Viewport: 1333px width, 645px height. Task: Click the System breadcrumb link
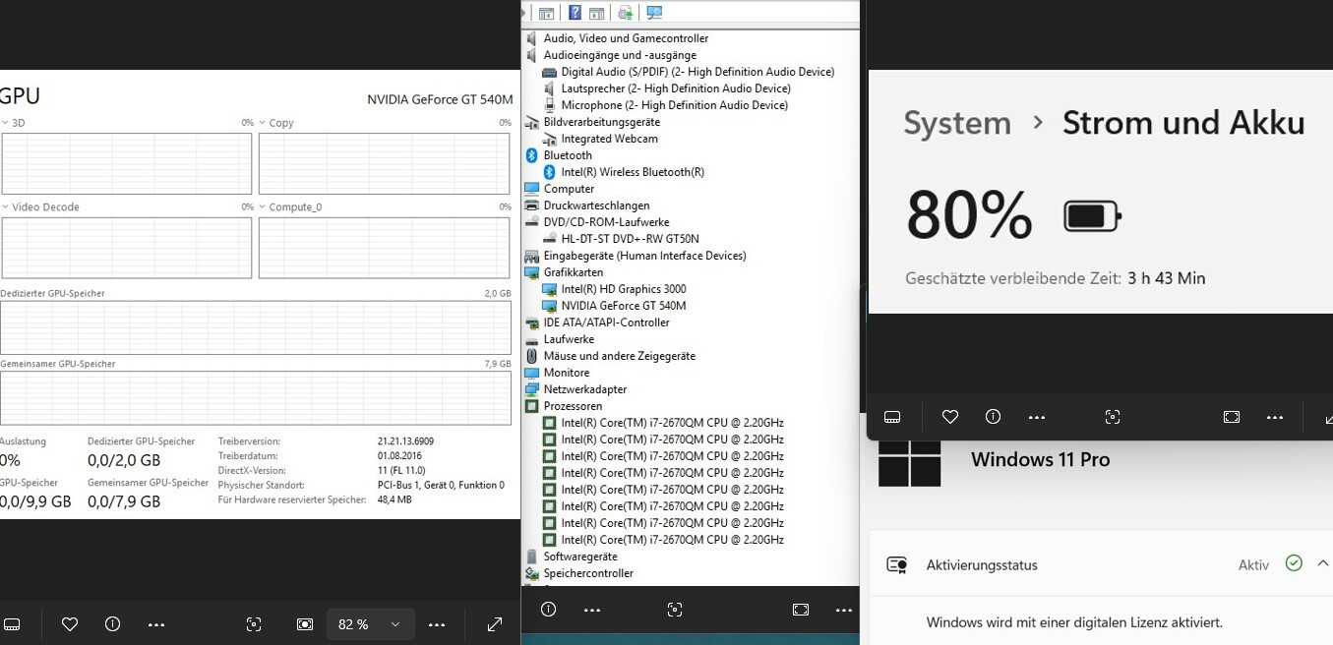click(x=957, y=124)
